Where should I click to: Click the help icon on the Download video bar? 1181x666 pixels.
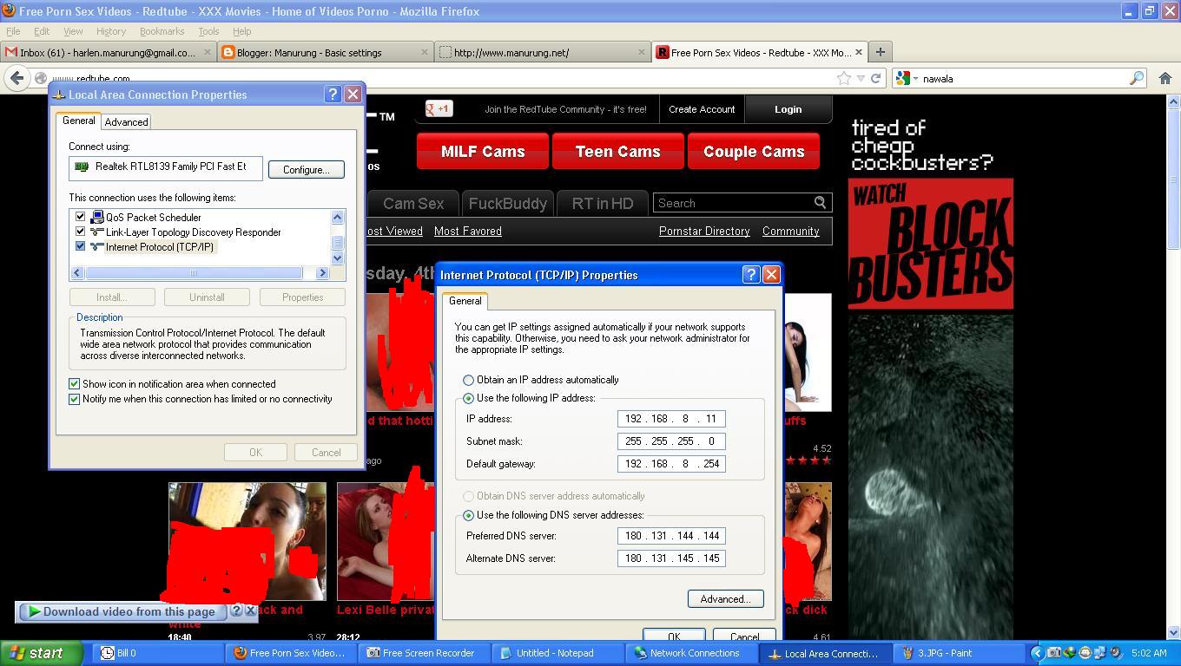235,611
